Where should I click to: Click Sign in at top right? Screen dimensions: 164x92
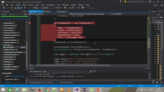(x=156, y=5)
